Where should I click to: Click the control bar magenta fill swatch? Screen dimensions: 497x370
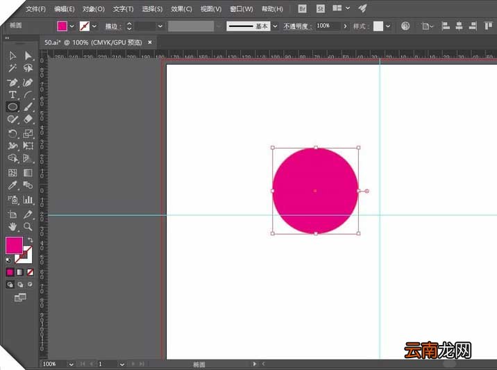(x=62, y=26)
